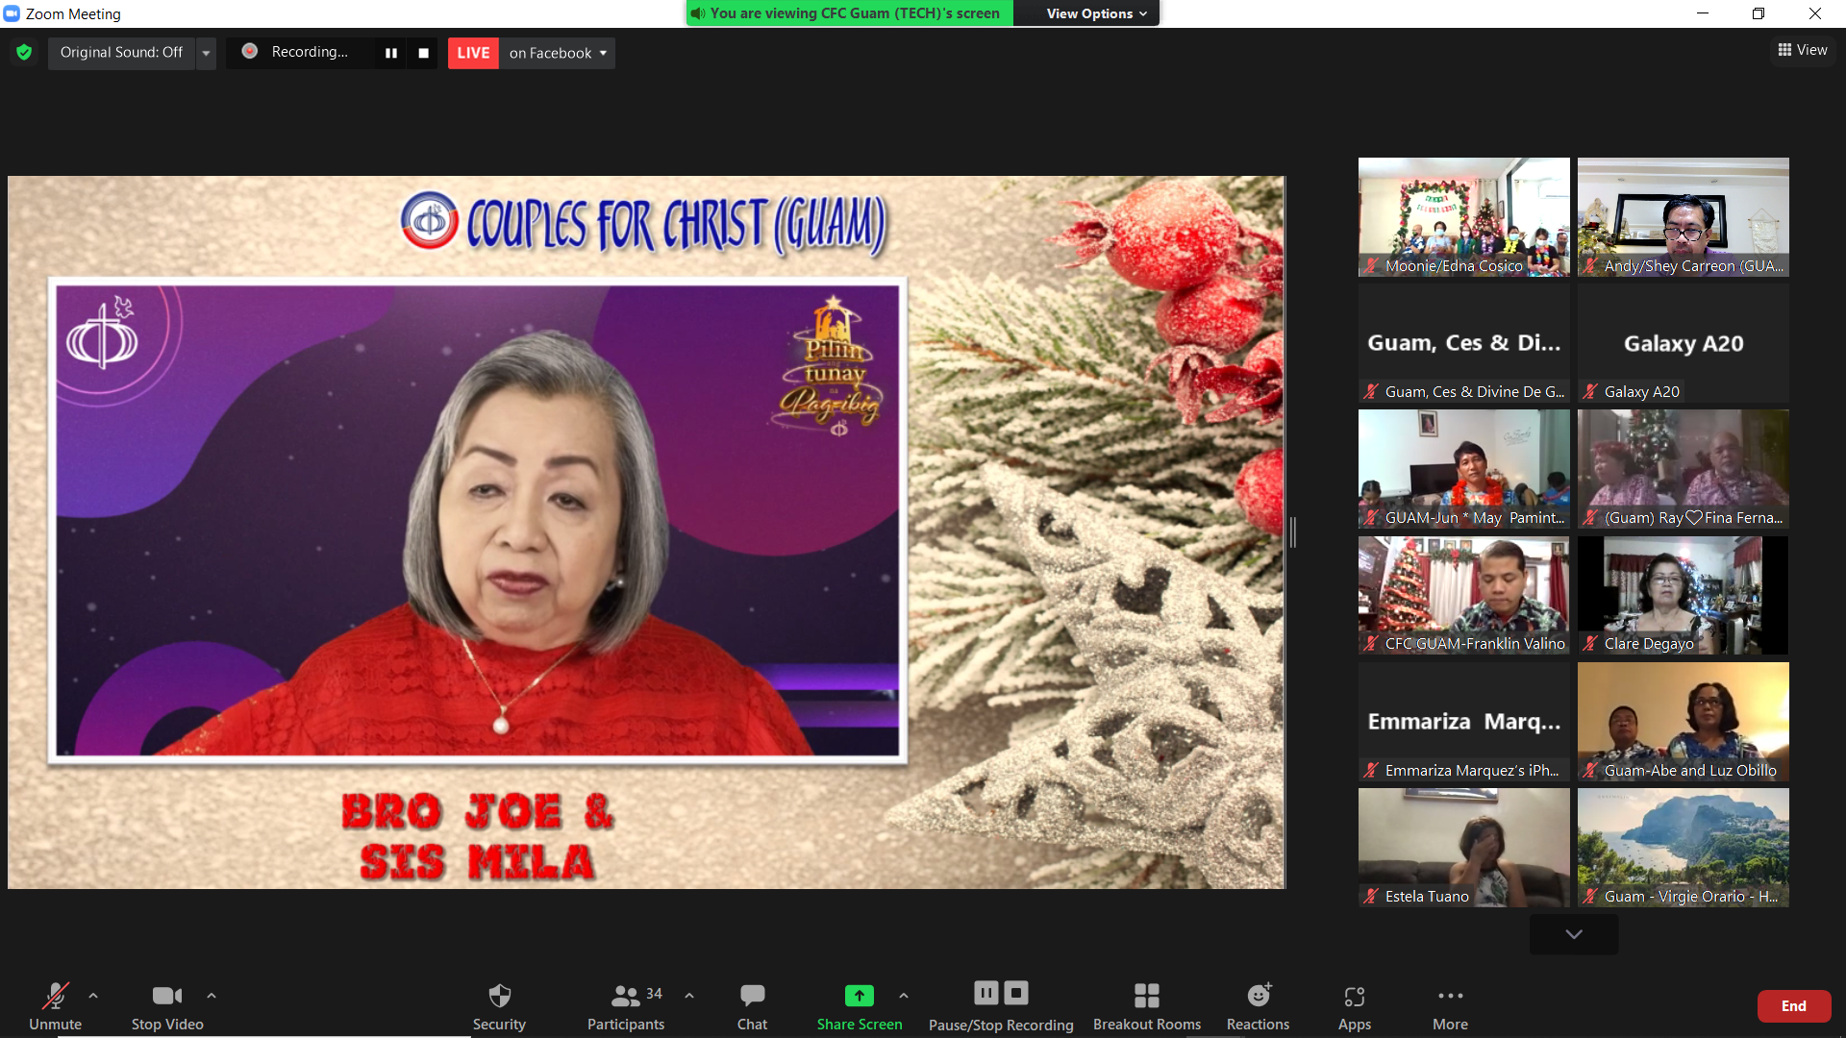The height and width of the screenshot is (1038, 1846).
Task: Click the panel divider handle beside shared screen
Action: click(x=1293, y=531)
